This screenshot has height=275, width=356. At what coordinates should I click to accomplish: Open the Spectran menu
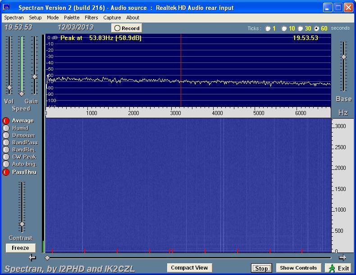tap(14, 18)
